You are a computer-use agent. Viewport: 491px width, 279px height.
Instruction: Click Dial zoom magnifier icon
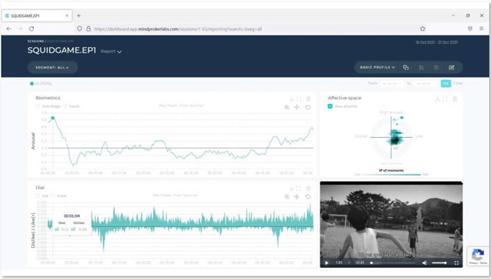point(287,197)
